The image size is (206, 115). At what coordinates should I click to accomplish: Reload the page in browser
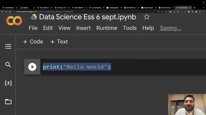tap(10, 11)
